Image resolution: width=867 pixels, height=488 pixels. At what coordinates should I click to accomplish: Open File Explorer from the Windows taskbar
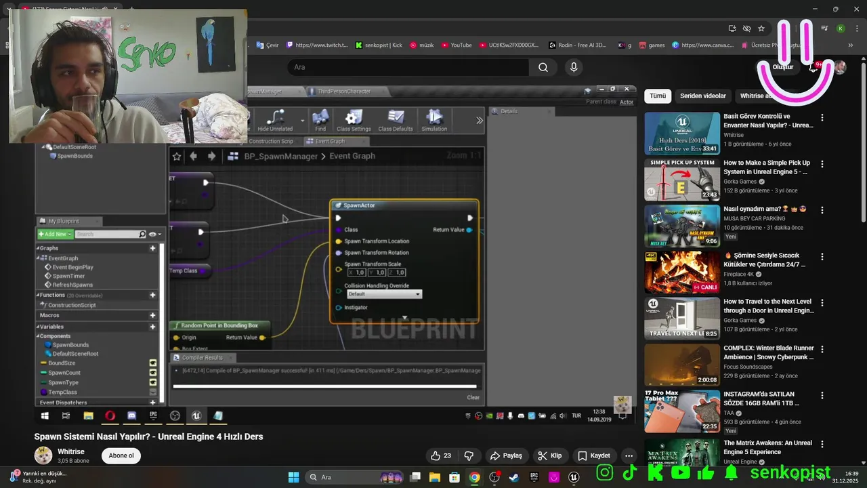436,477
